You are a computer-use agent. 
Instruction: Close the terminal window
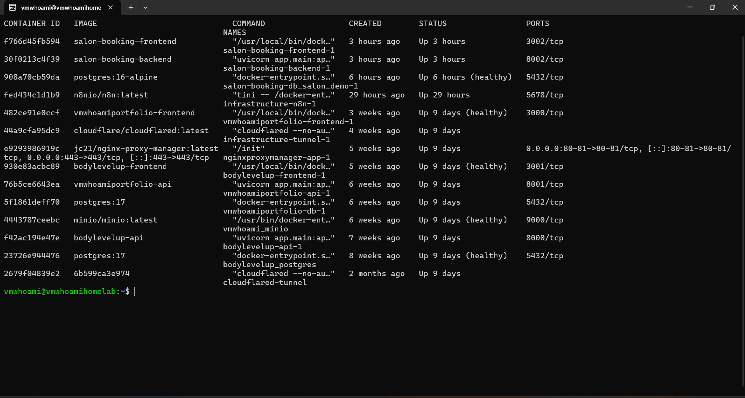(x=735, y=7)
